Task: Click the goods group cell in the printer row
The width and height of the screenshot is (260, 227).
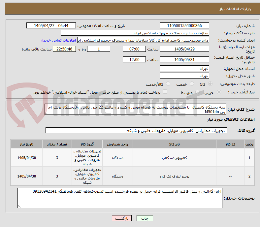Action: [87, 176]
